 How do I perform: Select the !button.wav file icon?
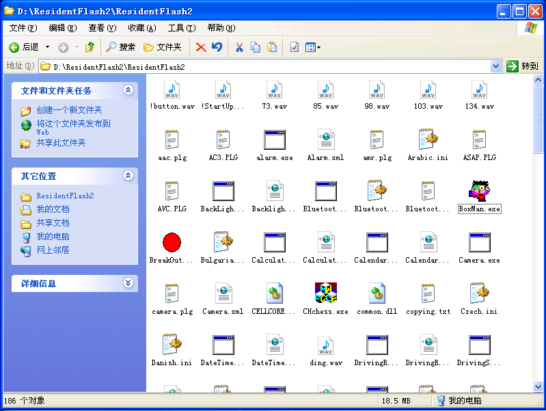point(172,90)
